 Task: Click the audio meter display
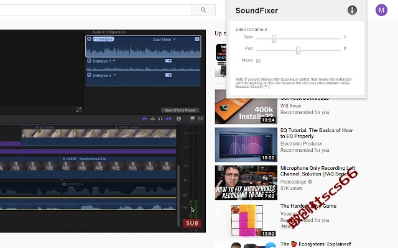[193, 177]
